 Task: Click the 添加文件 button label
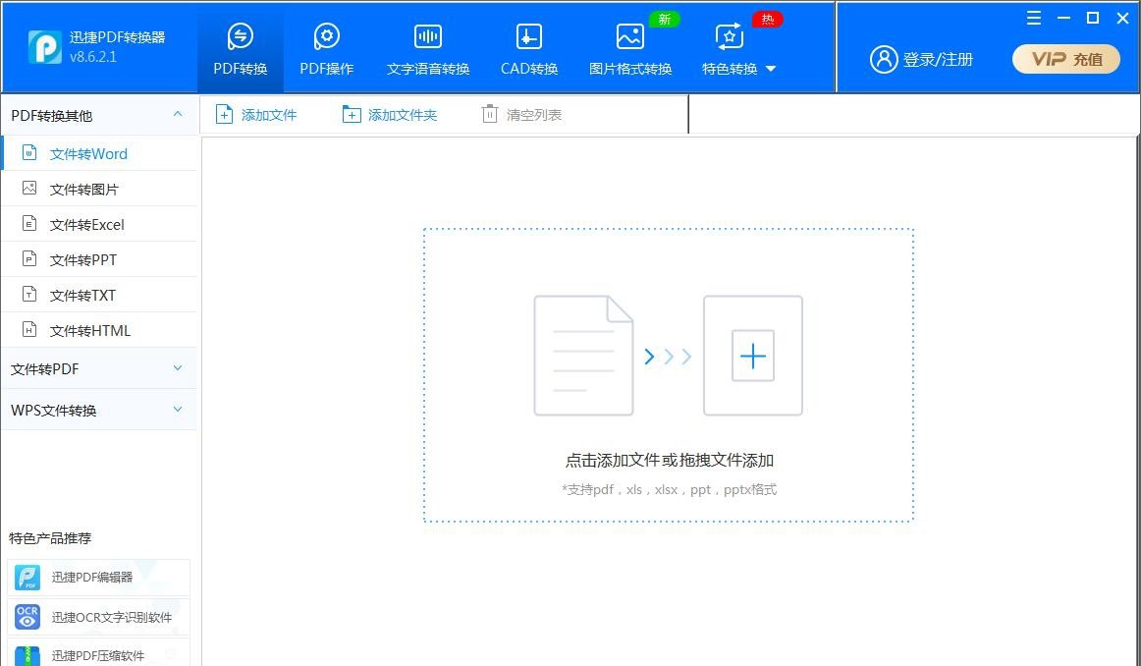(269, 115)
